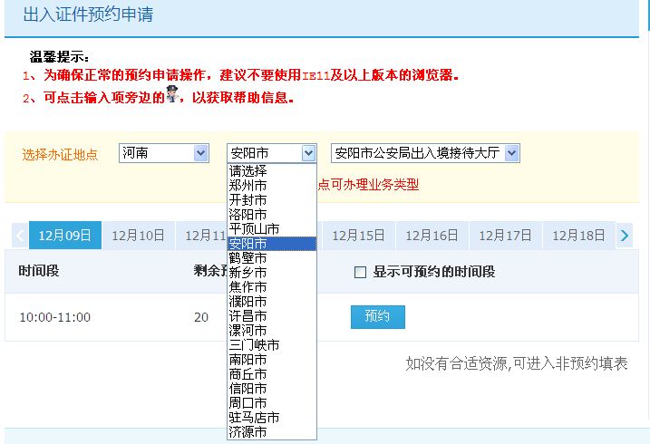Viewport: 650px width, 444px height.
Task: Toggle 显示可预约的时间段 checkbox
Action: 360,272
